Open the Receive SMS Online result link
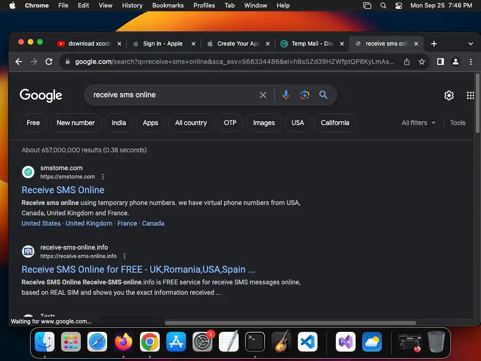This screenshot has width=481, height=361. point(63,190)
